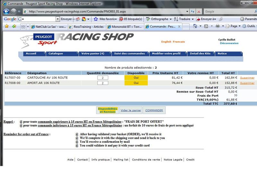Switch site language to English
Screen dimensions: 257x170
tap(166, 42)
